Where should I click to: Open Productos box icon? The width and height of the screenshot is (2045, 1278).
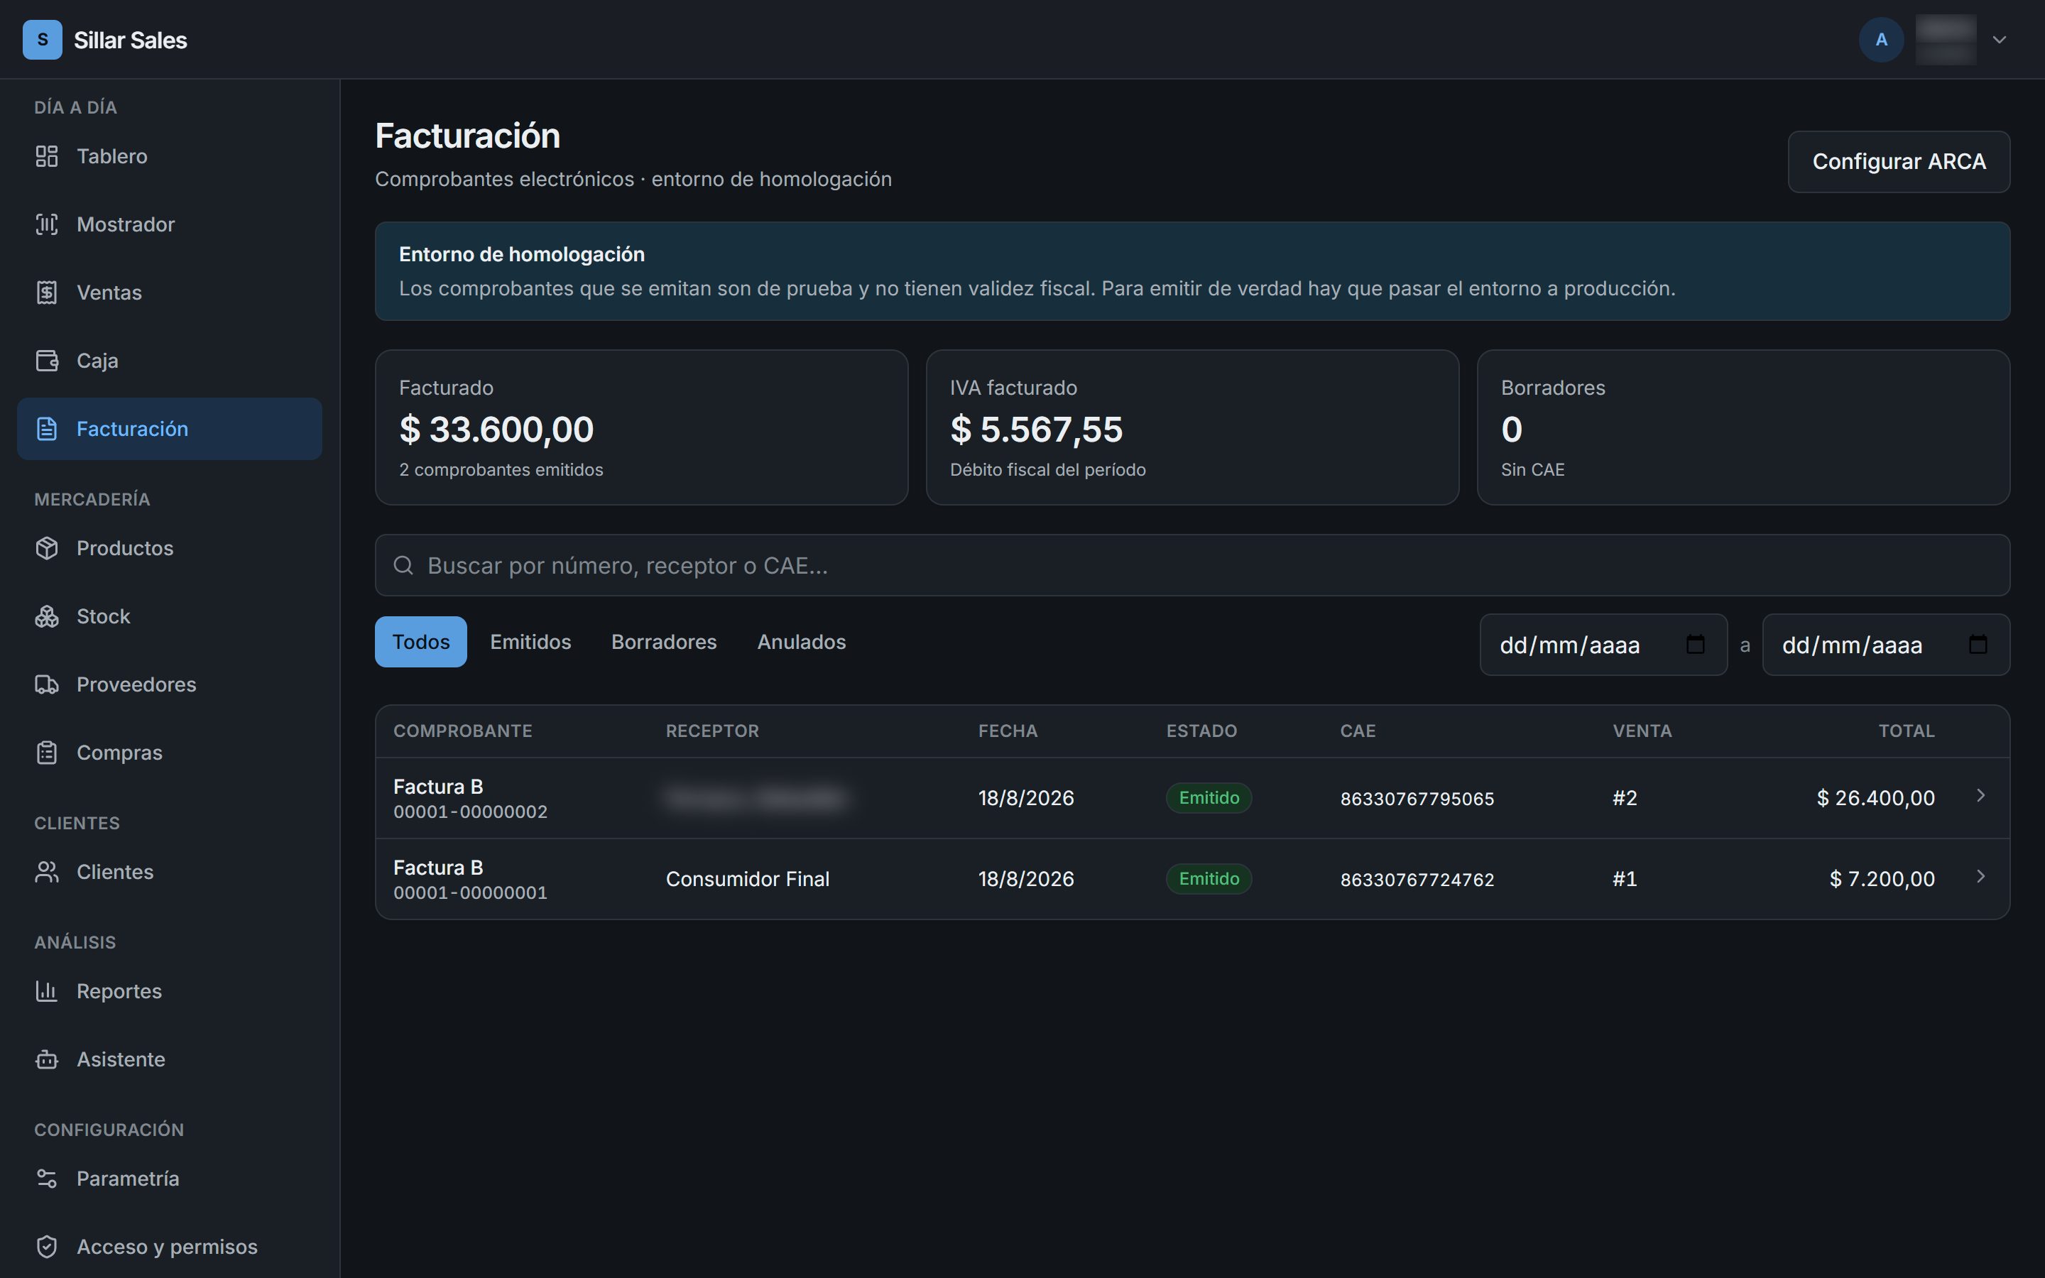point(46,547)
